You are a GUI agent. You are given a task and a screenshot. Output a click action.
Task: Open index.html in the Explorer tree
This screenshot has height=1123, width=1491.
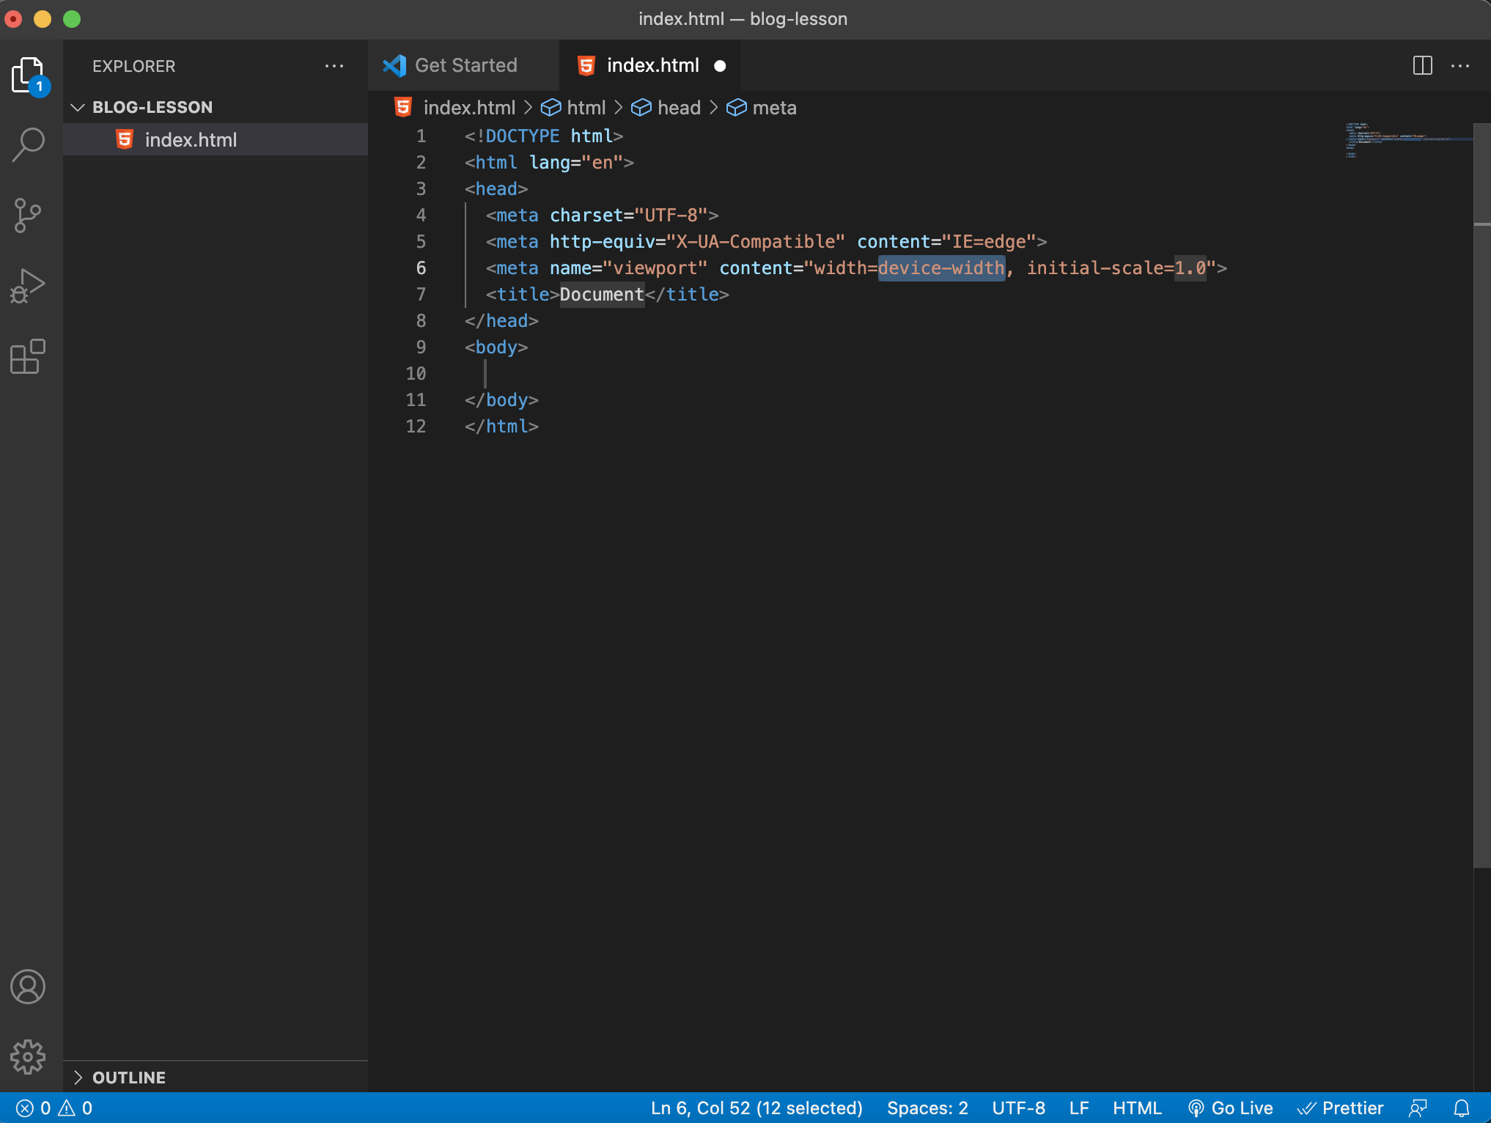click(216, 139)
